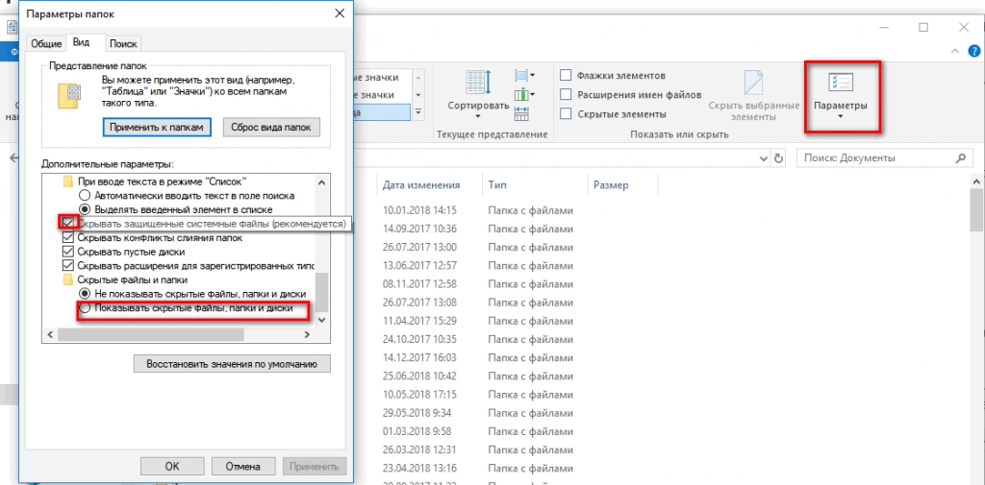The width and height of the screenshot is (985, 485).
Task: Close the Параметры папок dialog with X
Action: coord(340,13)
